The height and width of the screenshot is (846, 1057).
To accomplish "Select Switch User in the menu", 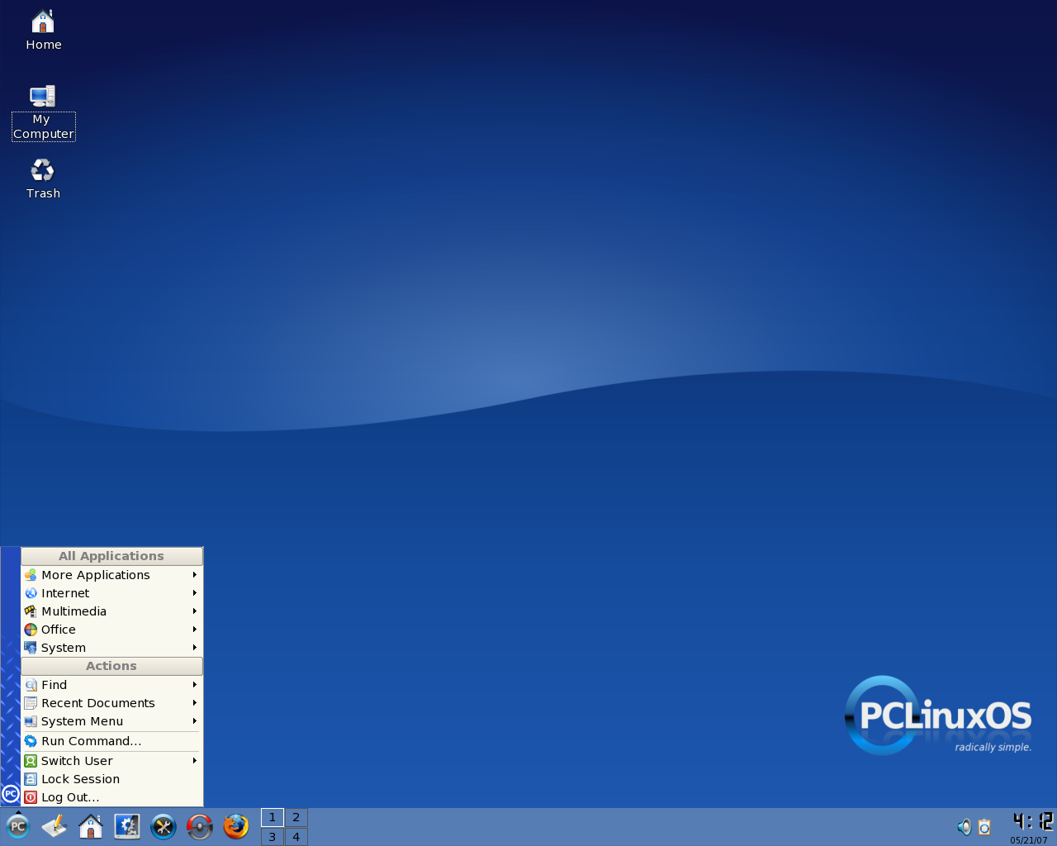I will click(x=111, y=761).
